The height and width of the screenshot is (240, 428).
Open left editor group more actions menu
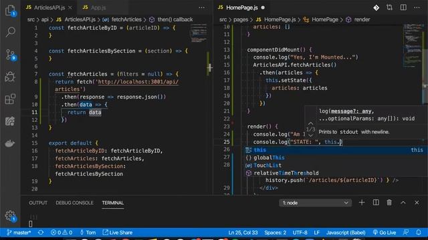(x=202, y=7)
